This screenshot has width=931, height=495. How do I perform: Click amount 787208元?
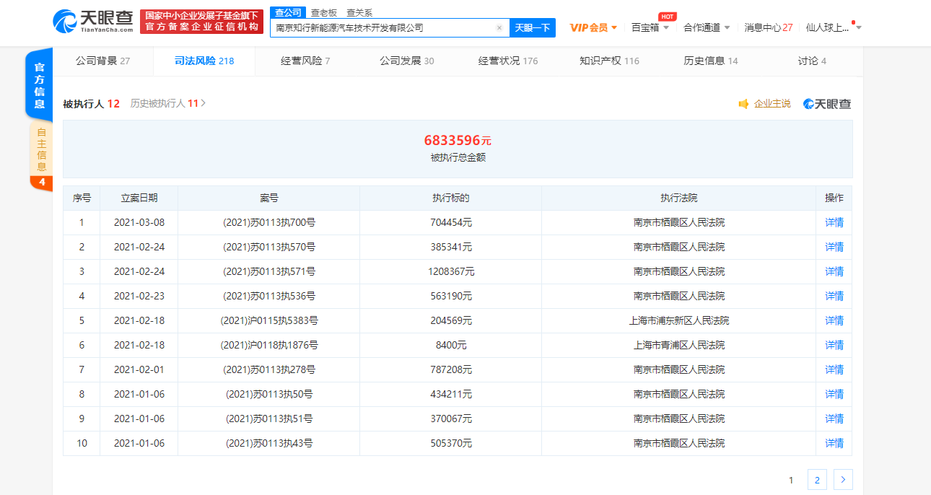coord(451,370)
